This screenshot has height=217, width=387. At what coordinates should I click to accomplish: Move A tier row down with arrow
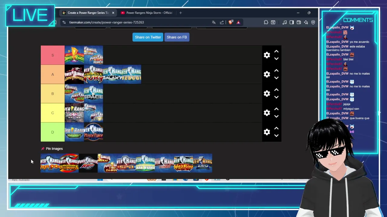pyautogui.click(x=276, y=78)
